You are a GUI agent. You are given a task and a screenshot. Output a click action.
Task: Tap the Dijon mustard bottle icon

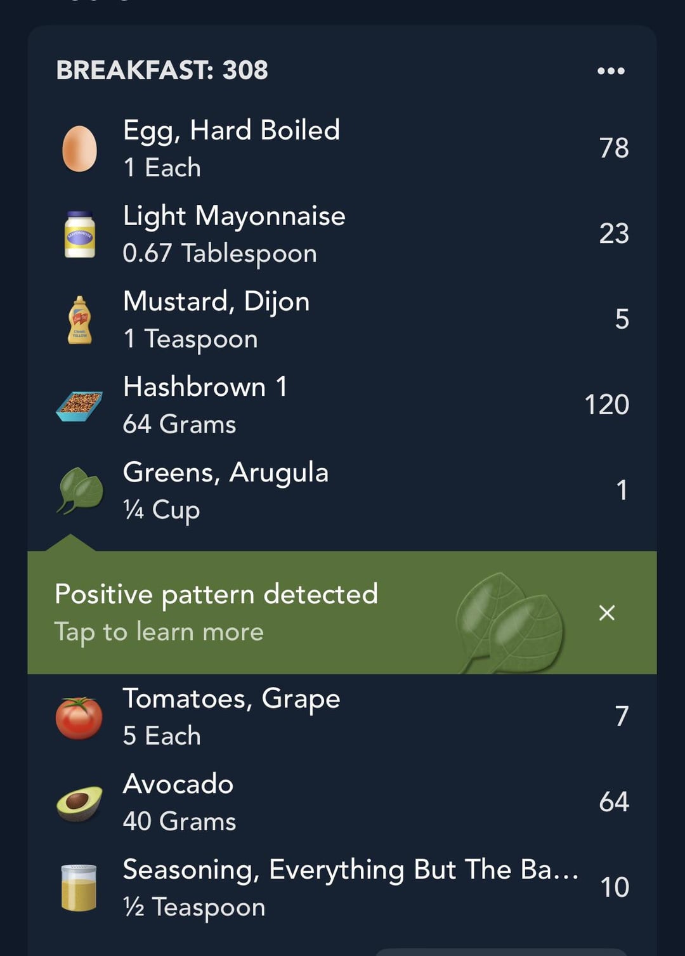coord(80,320)
